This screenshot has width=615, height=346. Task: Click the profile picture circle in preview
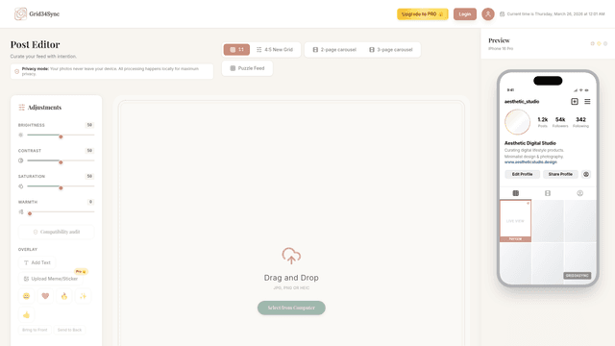click(517, 122)
